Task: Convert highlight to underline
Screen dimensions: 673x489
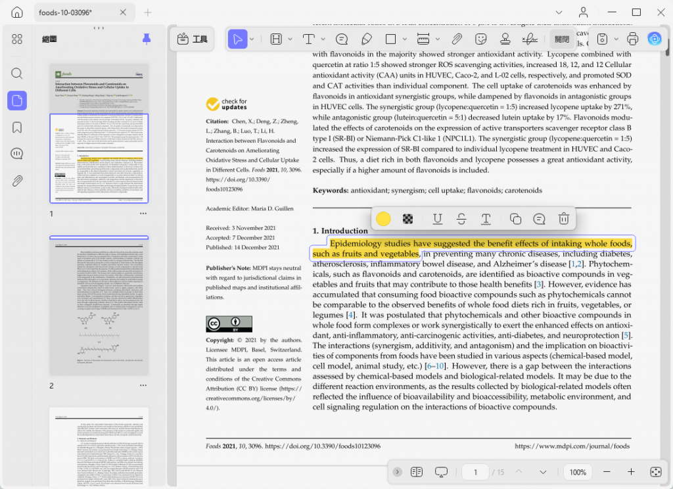Action: tap(437, 219)
